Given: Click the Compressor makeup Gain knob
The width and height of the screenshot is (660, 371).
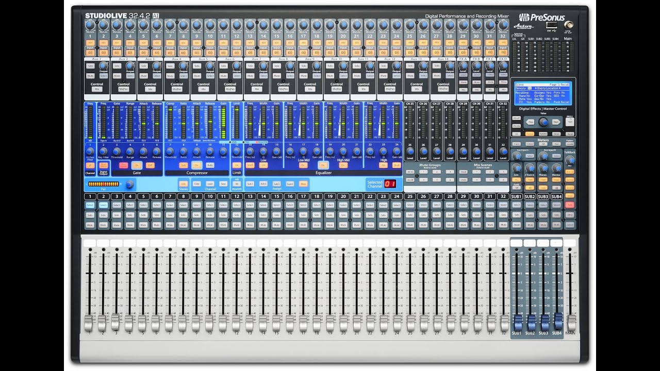Looking at the screenshot, I should pos(223,151).
